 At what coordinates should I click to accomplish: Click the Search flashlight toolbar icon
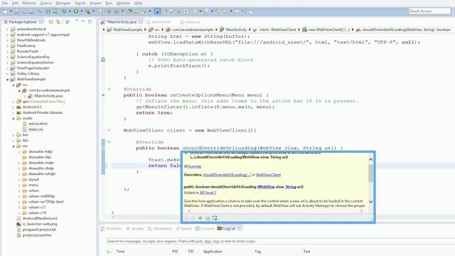144,11
